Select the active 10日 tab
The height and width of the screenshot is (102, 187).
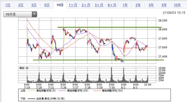[60, 5]
